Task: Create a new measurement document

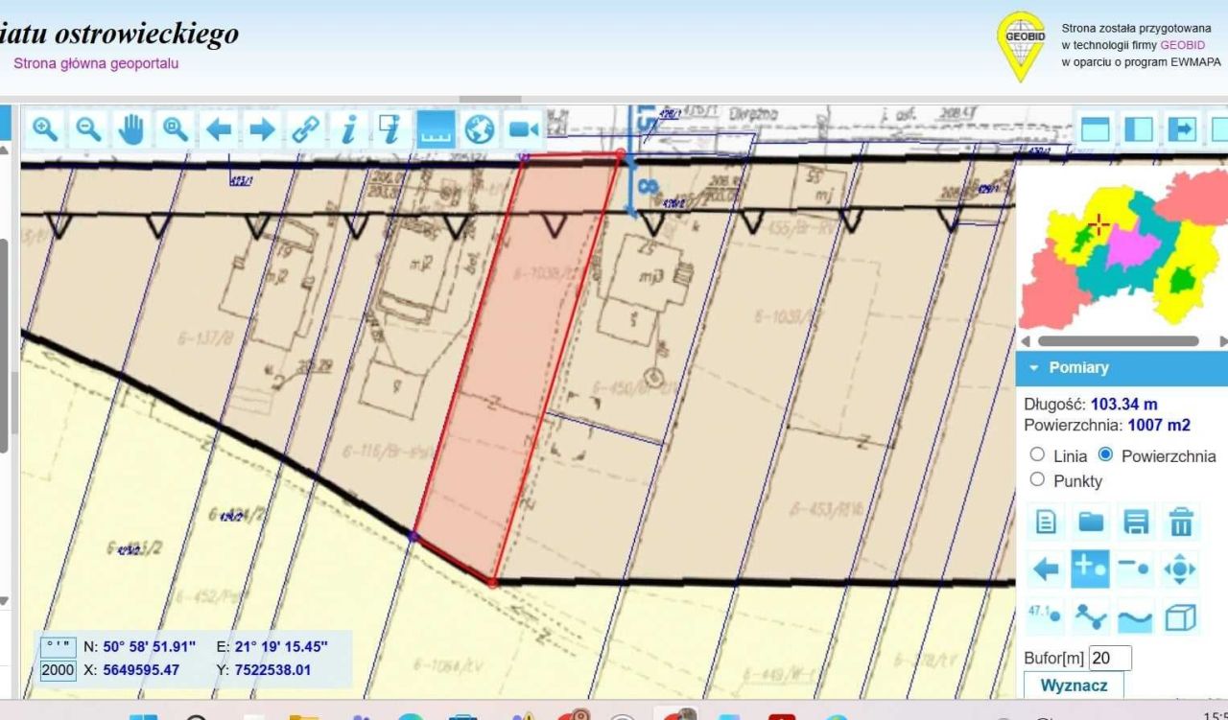Action: tap(1048, 522)
